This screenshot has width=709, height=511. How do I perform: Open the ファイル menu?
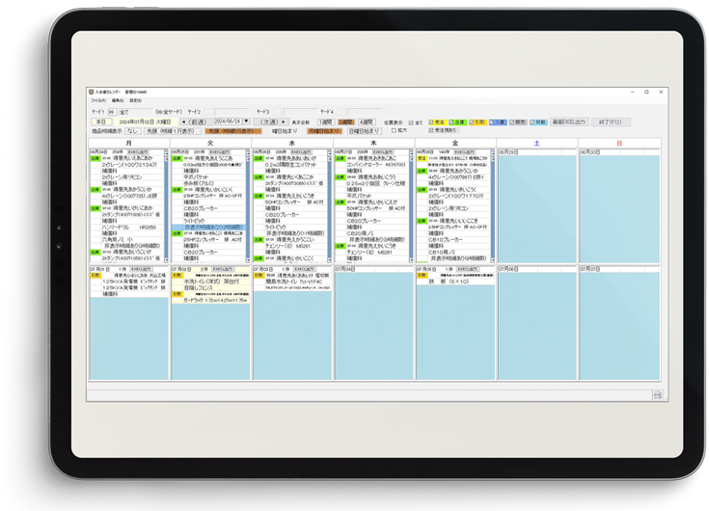point(98,100)
